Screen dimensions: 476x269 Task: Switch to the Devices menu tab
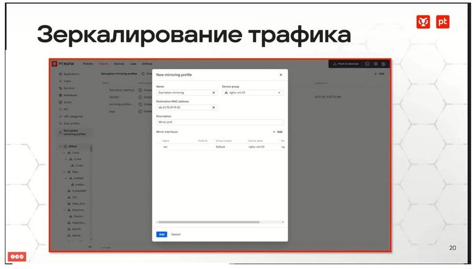pyautogui.click(x=119, y=64)
